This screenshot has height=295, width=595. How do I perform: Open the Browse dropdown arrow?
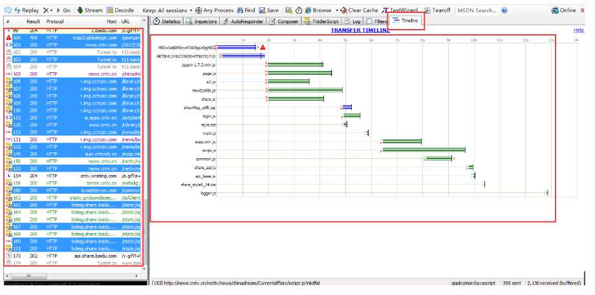pyautogui.click(x=336, y=10)
